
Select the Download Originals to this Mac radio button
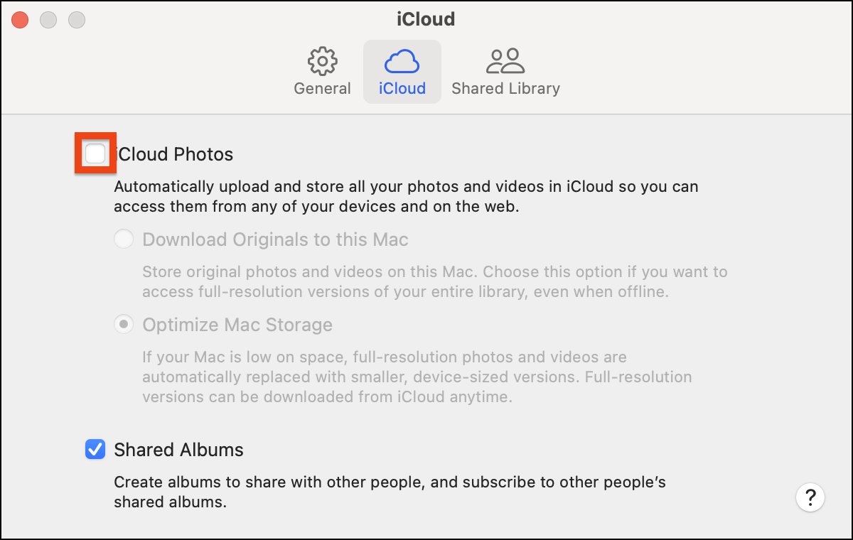[124, 239]
